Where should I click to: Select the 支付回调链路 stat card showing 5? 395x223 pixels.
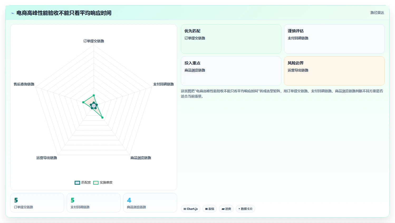click(x=94, y=203)
